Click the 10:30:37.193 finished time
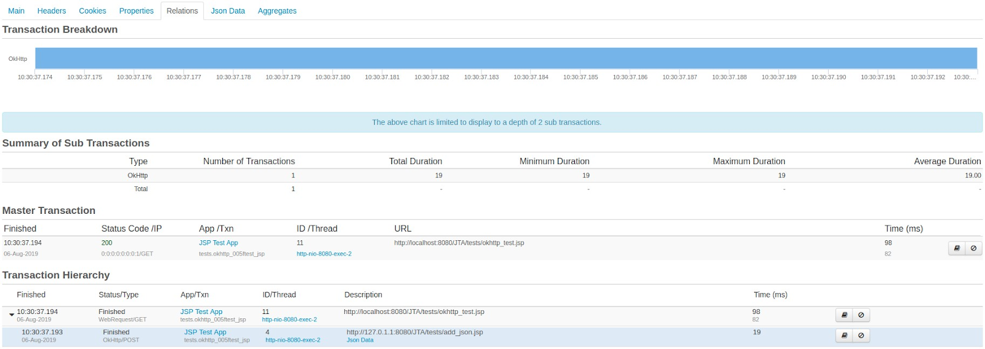 pyautogui.click(x=42, y=332)
